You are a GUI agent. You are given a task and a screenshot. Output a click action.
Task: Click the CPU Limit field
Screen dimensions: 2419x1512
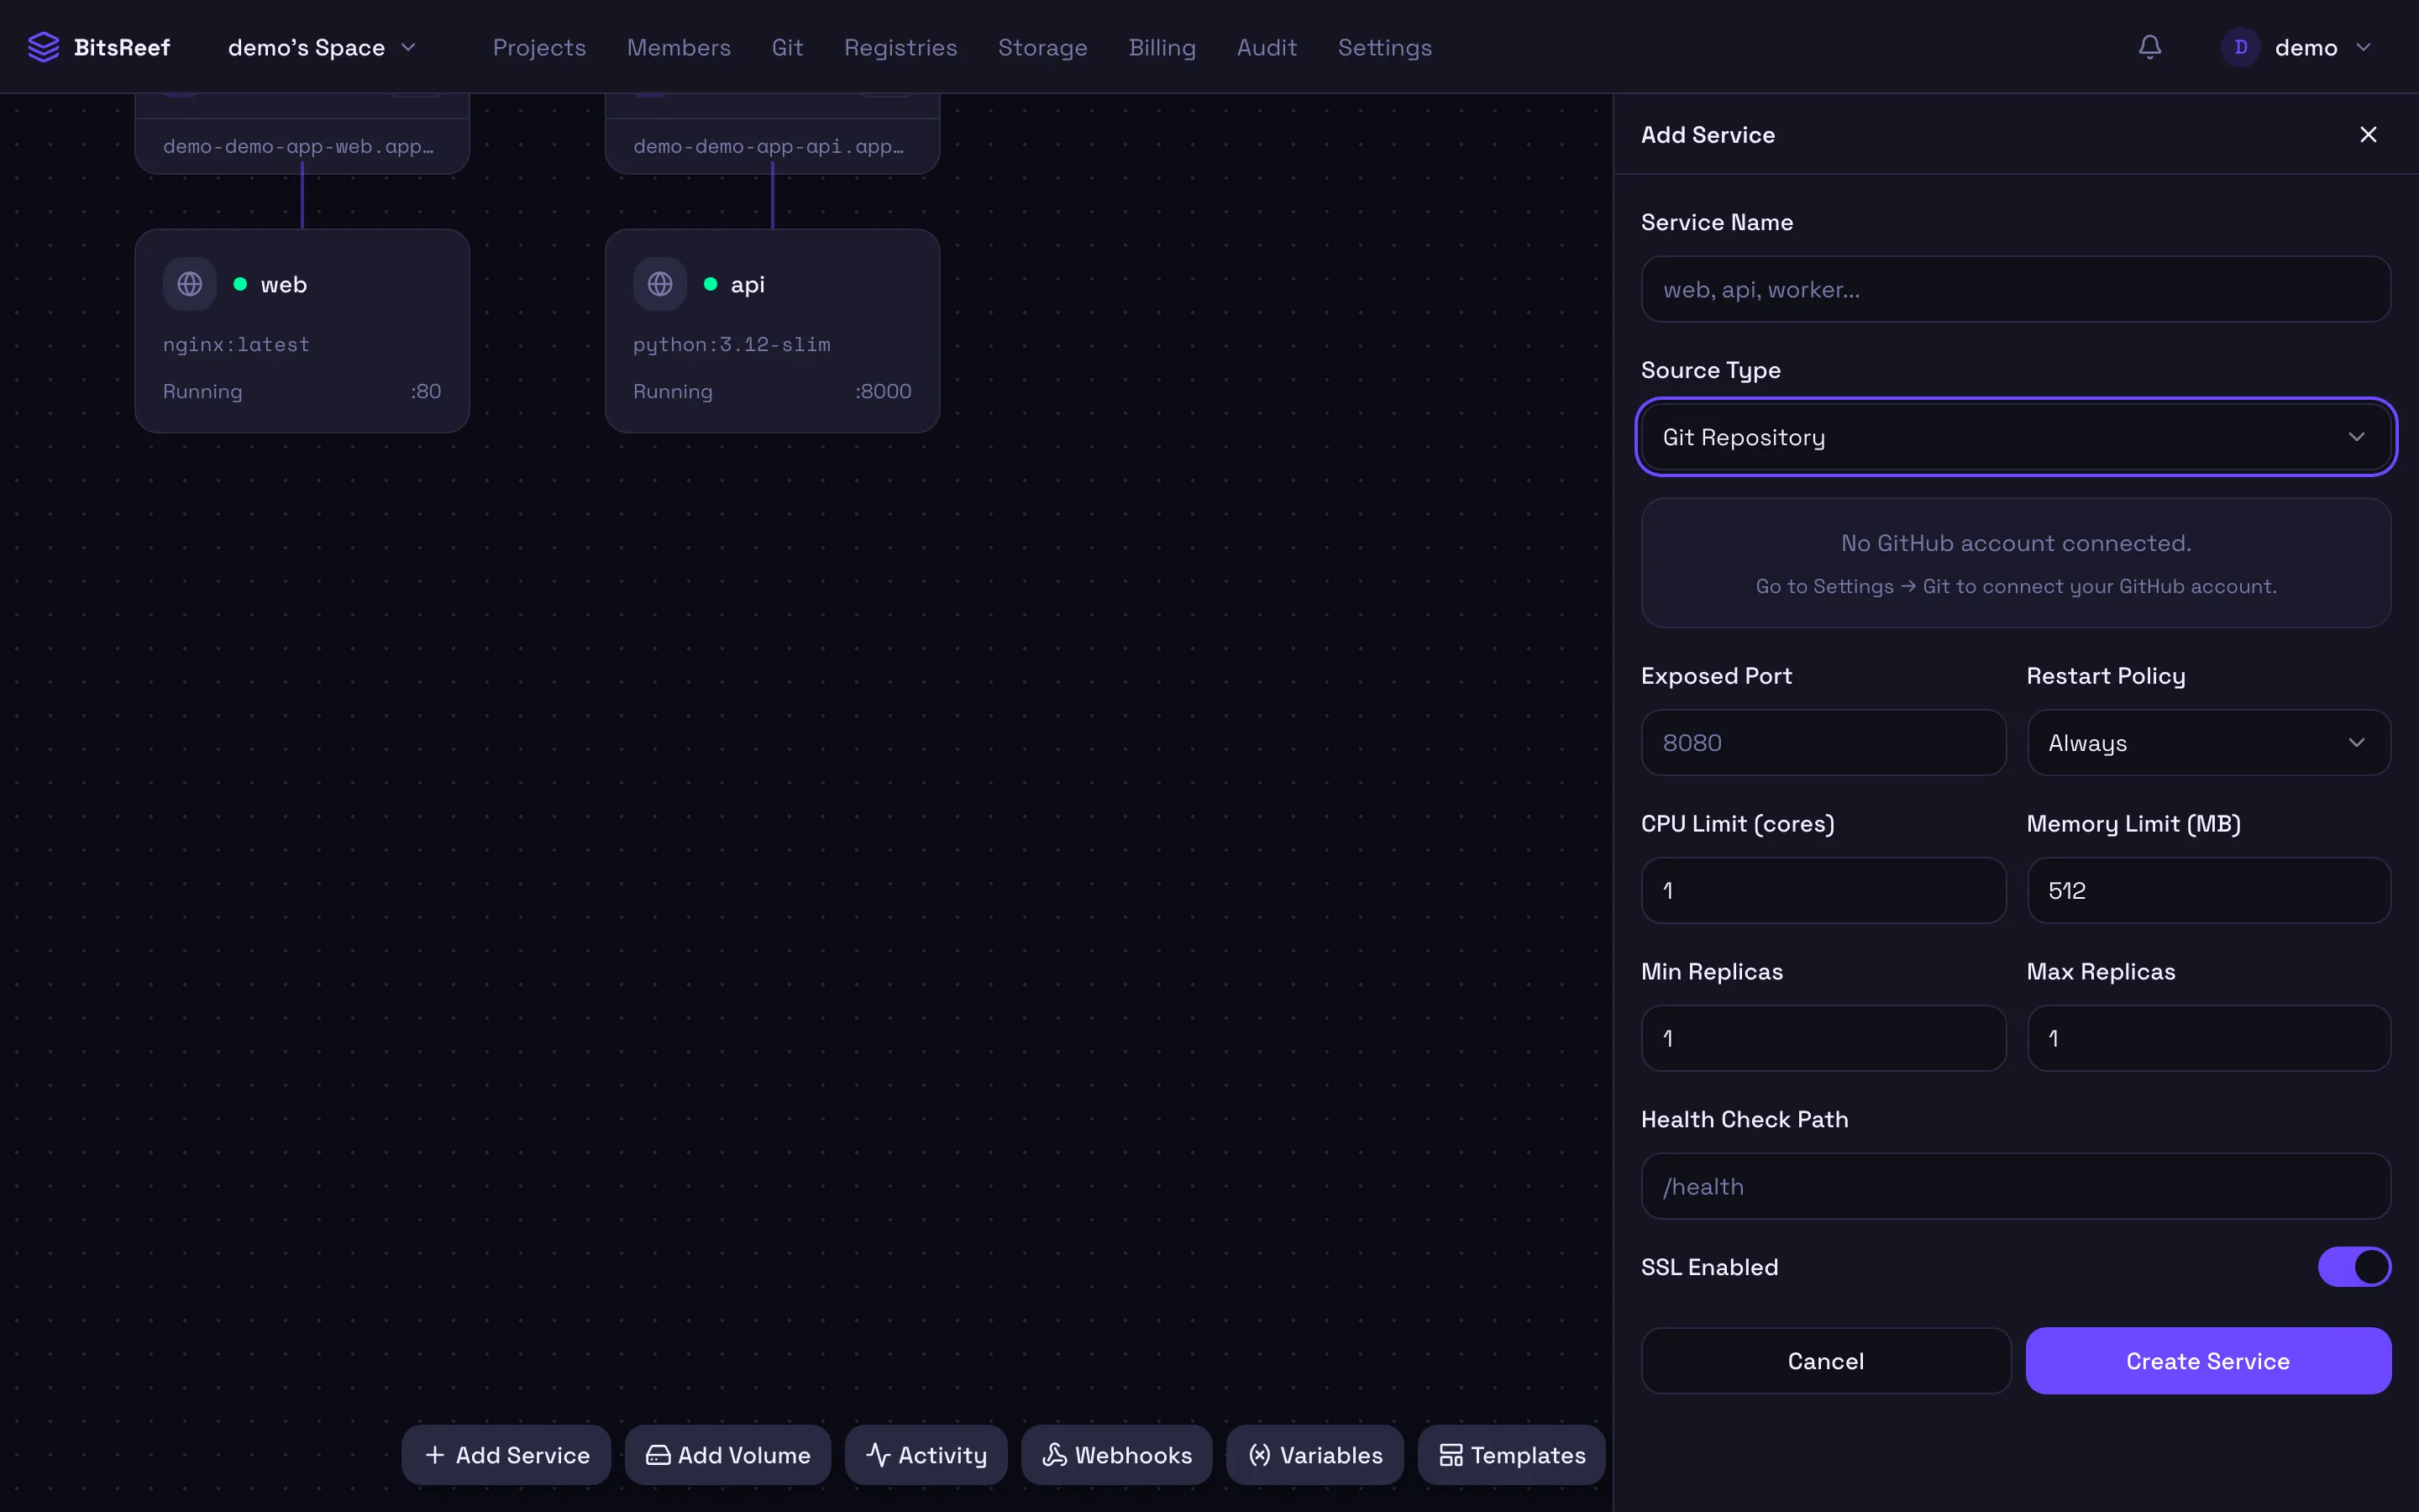(1823, 890)
